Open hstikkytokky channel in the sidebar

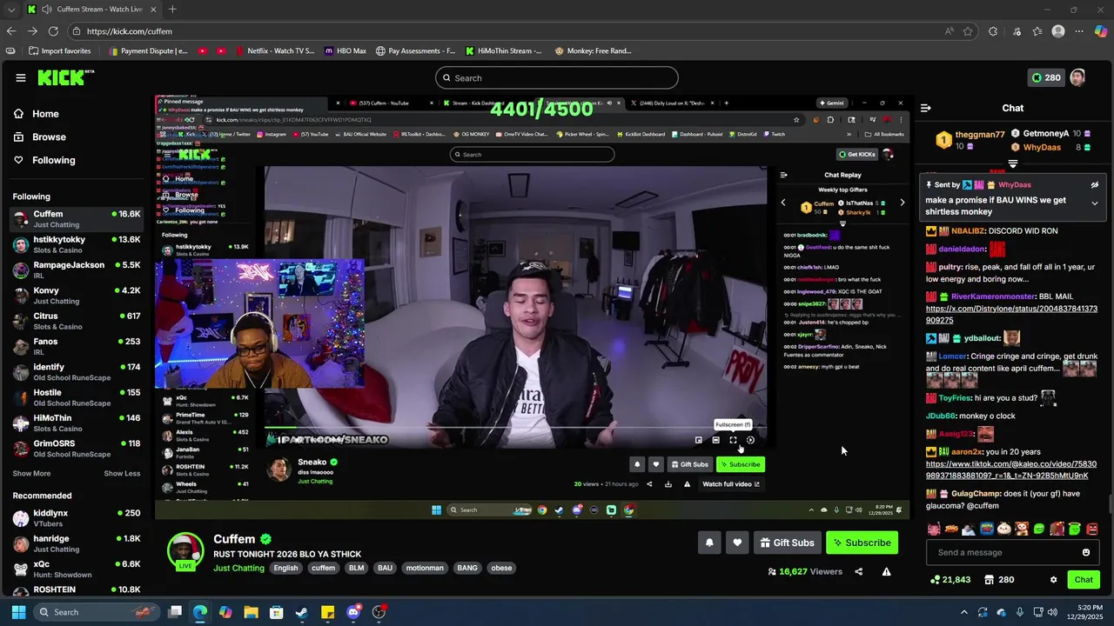click(77, 244)
